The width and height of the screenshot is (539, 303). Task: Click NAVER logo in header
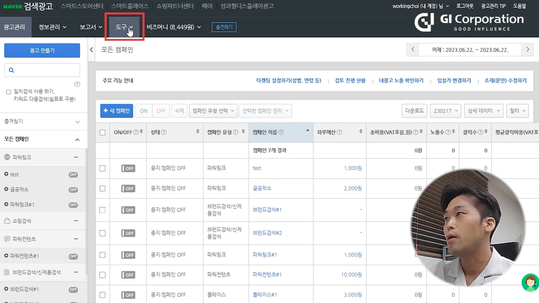(13, 6)
